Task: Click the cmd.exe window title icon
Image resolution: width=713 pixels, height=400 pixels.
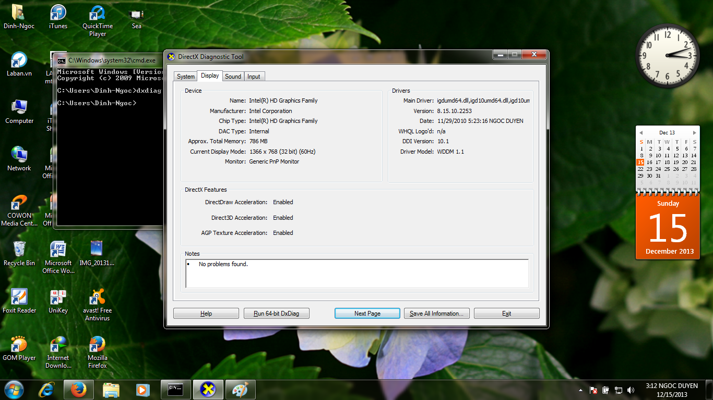Action: (61, 60)
